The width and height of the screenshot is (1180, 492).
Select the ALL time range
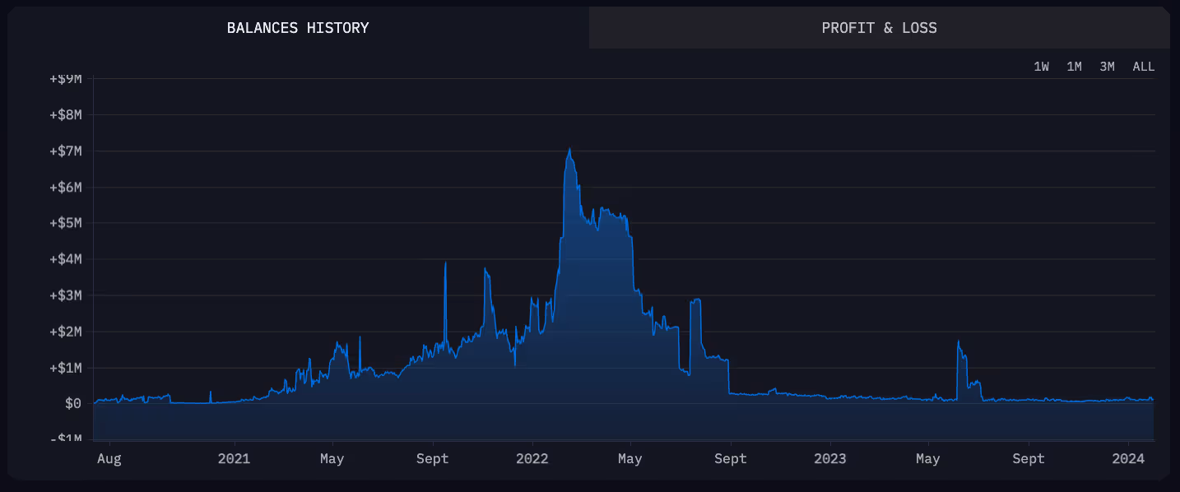[1143, 67]
